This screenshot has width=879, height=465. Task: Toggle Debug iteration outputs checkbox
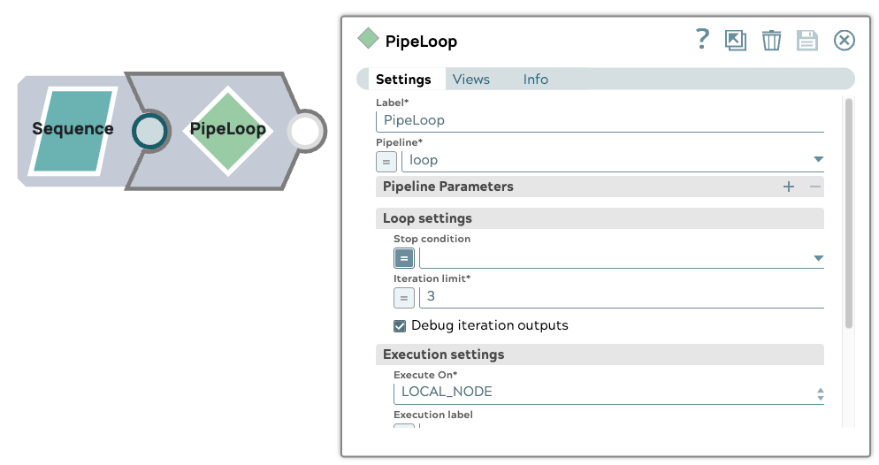tap(401, 325)
